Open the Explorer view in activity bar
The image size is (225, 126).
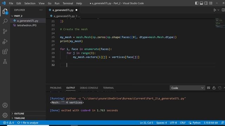point(5,11)
